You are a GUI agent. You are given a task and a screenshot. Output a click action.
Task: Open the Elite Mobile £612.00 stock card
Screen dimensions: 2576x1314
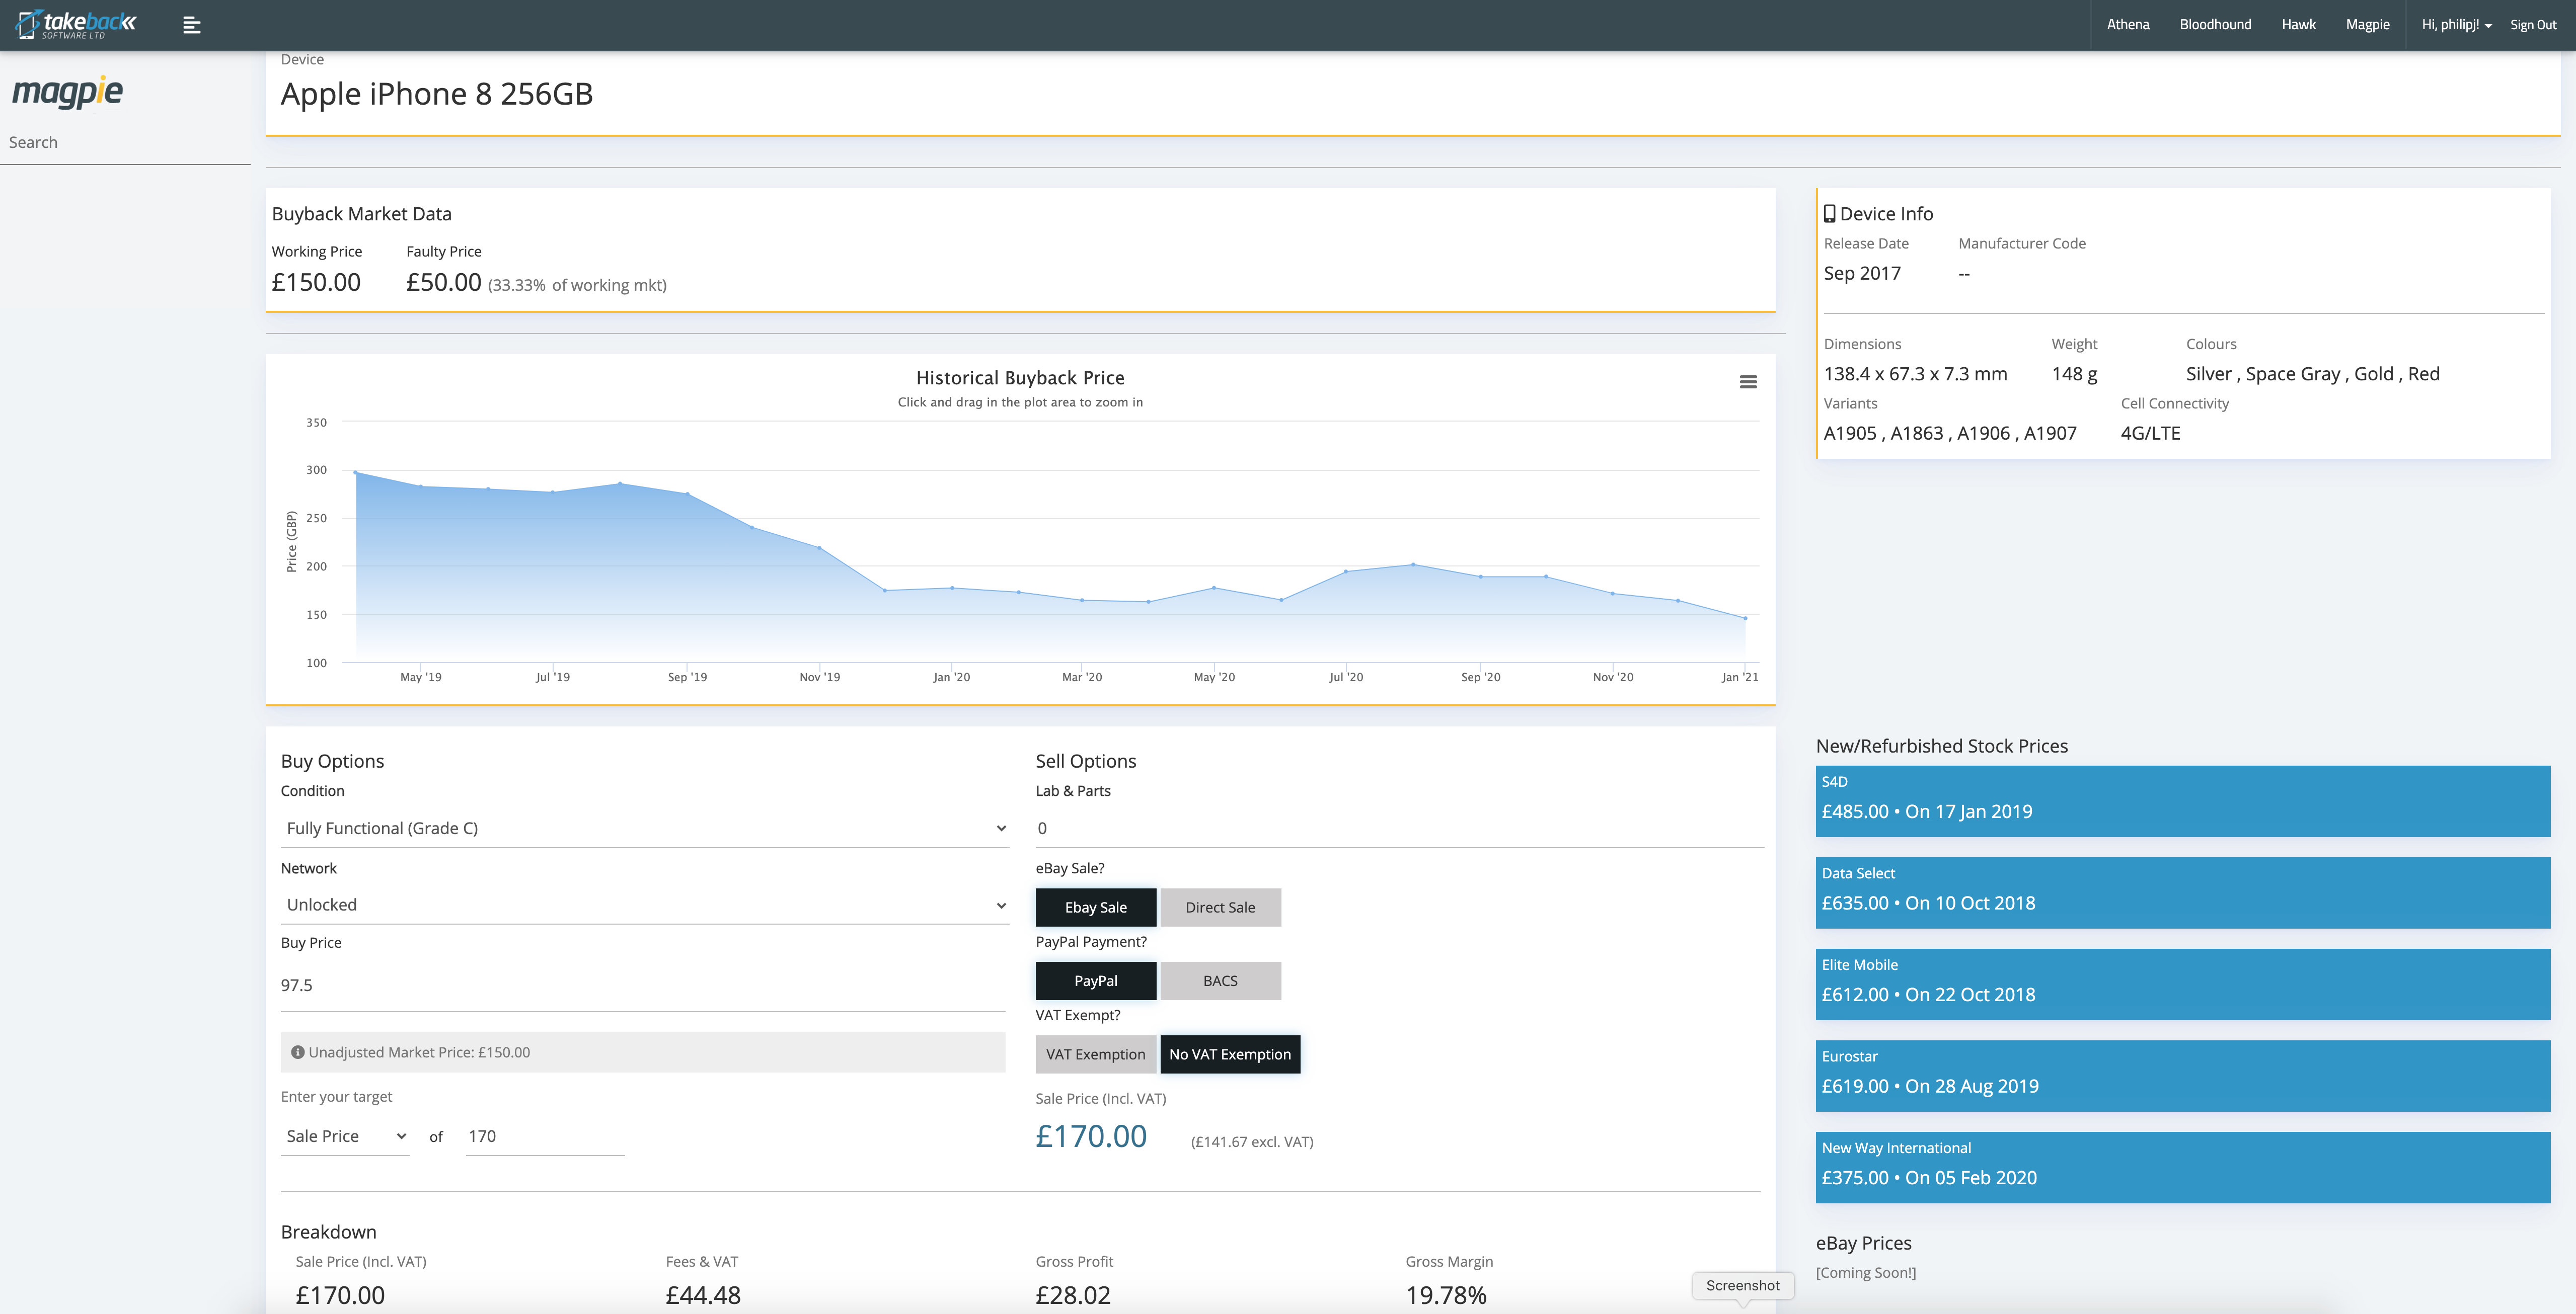coord(2182,984)
